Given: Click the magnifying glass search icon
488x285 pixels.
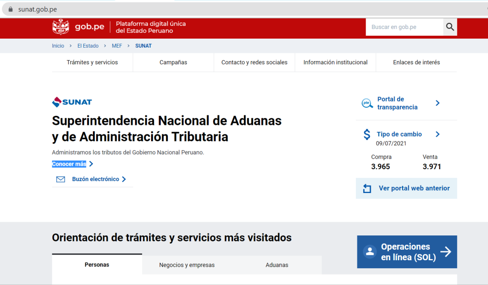Looking at the screenshot, I should pyautogui.click(x=450, y=27).
